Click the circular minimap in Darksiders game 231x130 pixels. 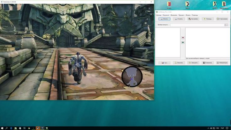point(132,77)
